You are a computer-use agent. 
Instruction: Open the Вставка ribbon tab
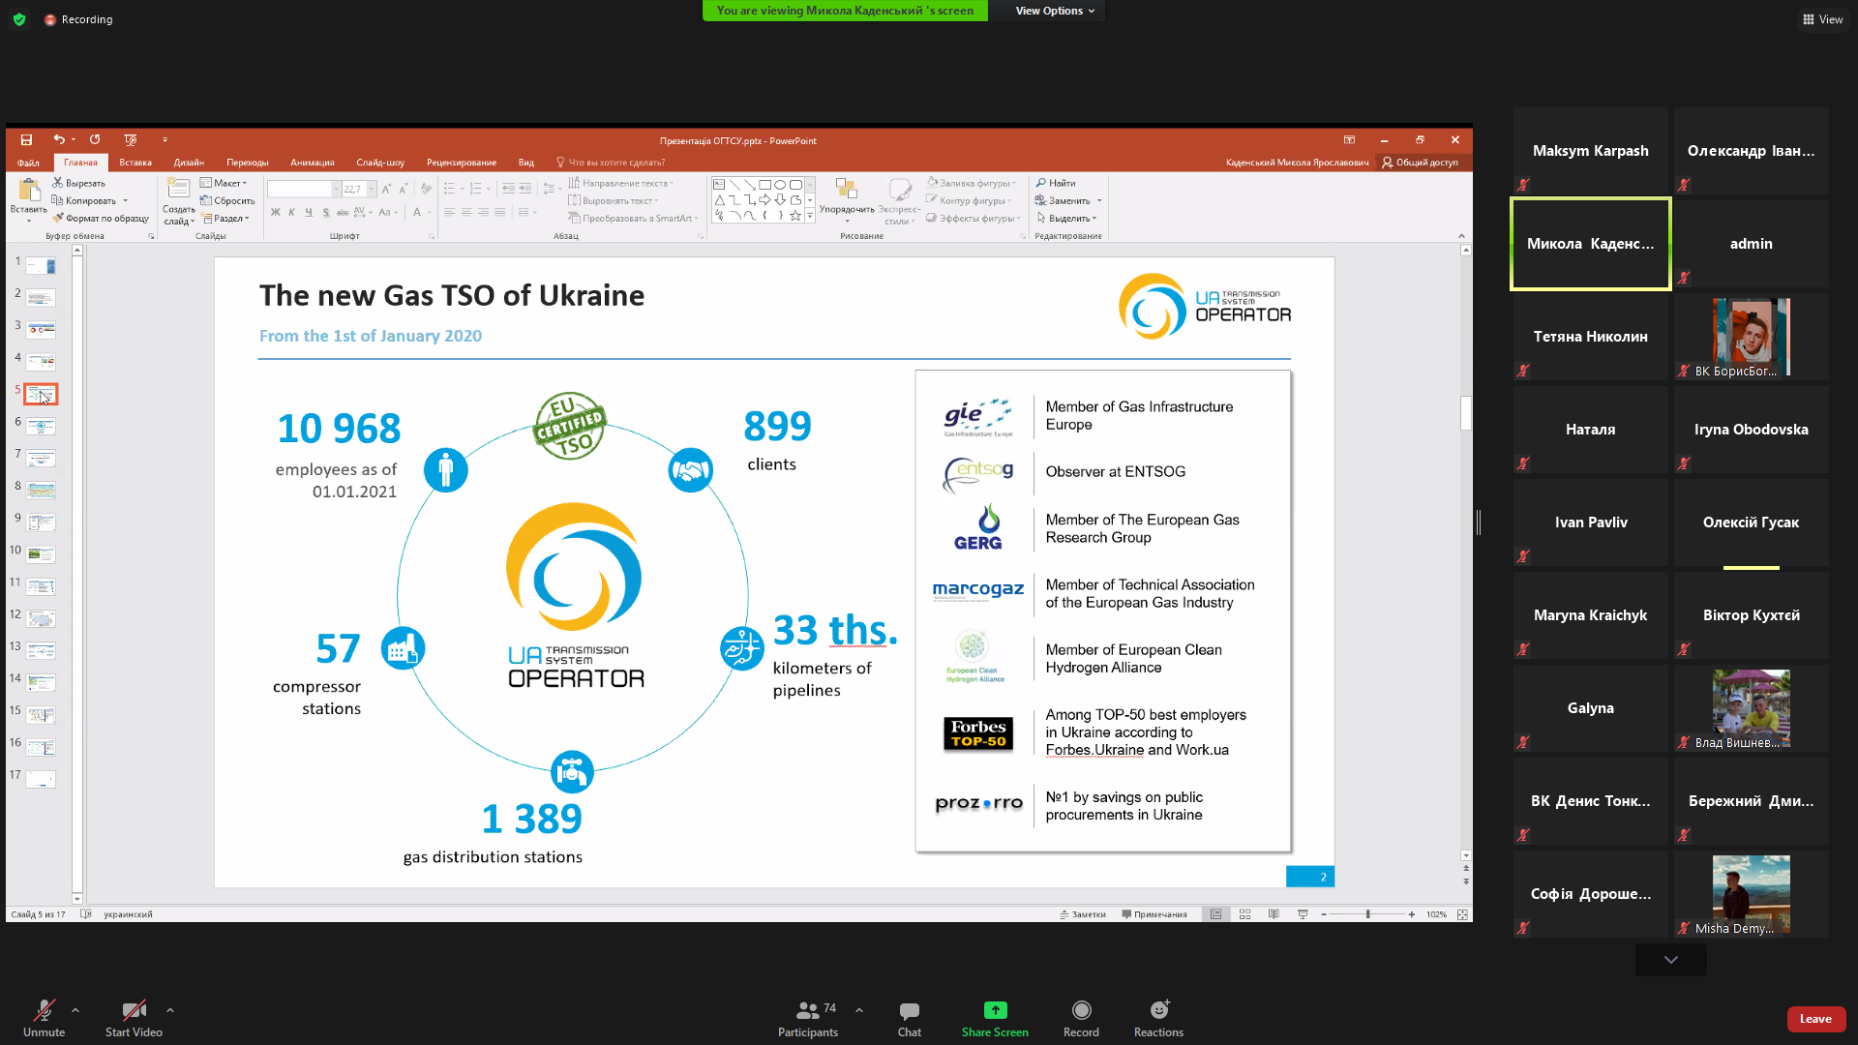click(x=135, y=163)
